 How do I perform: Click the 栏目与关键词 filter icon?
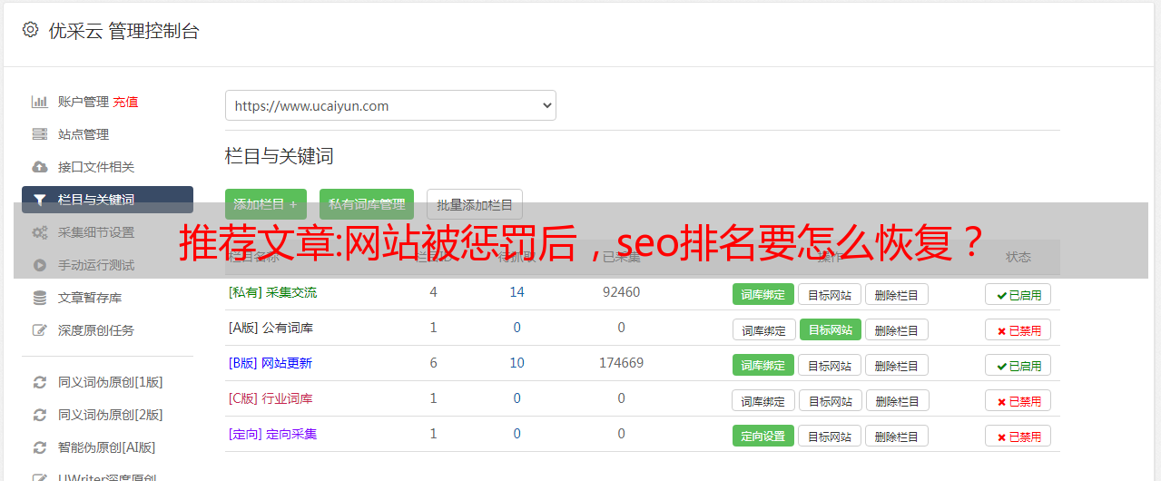[40, 200]
